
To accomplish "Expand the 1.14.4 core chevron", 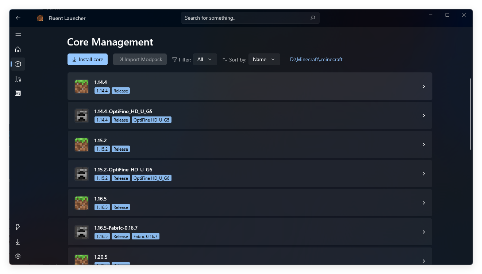I will coord(424,86).
